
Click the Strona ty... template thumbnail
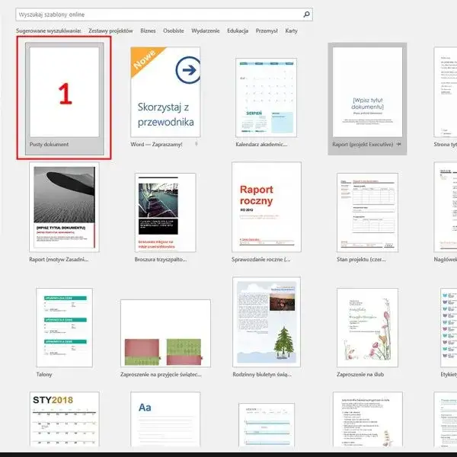446,92
